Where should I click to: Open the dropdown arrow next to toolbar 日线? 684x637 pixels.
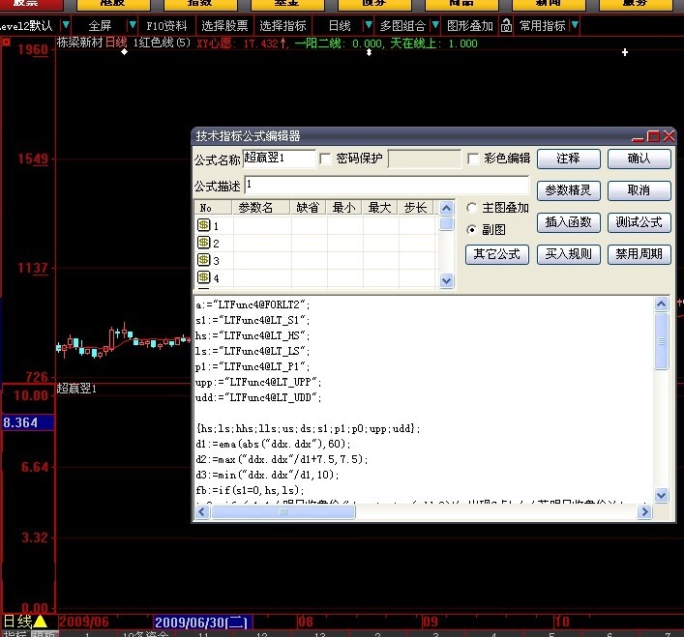pyautogui.click(x=369, y=25)
